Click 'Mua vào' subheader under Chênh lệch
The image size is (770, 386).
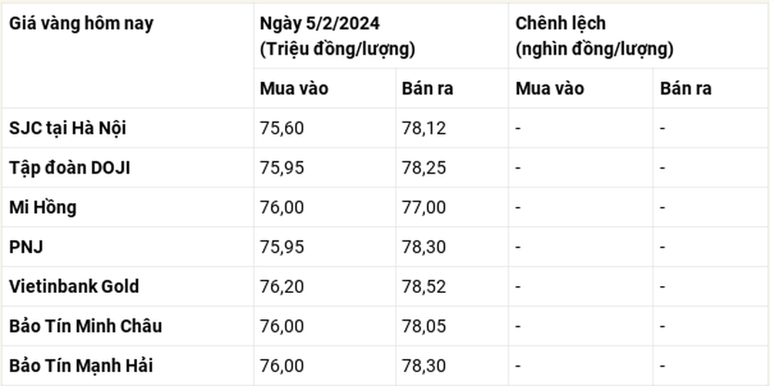pos(550,88)
